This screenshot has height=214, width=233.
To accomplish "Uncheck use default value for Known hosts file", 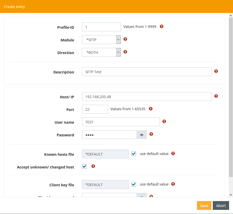I will pyautogui.click(x=134, y=154).
